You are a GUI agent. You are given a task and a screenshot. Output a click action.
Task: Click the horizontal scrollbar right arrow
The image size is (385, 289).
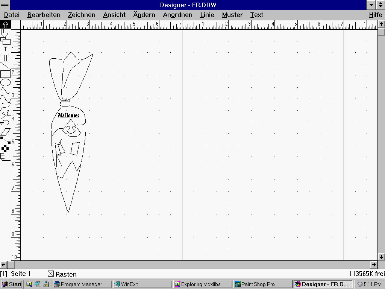pos(374,265)
